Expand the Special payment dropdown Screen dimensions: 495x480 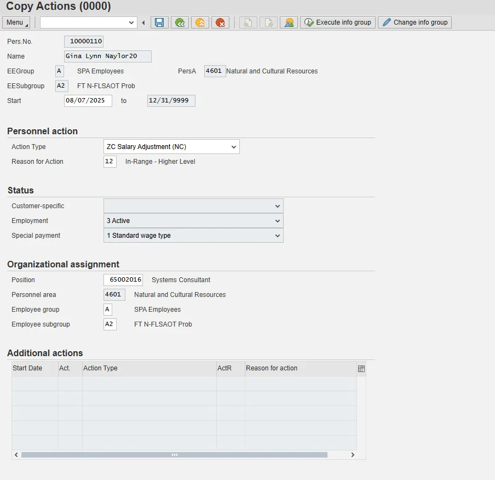click(x=278, y=236)
